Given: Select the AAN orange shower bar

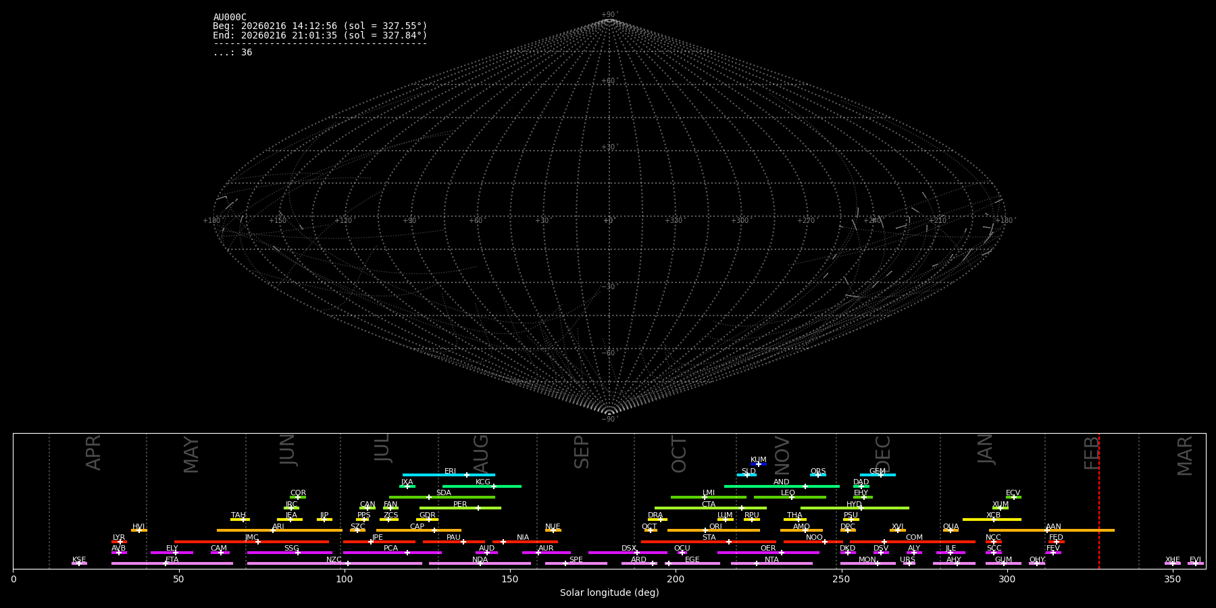Looking at the screenshot, I should tap(1052, 530).
